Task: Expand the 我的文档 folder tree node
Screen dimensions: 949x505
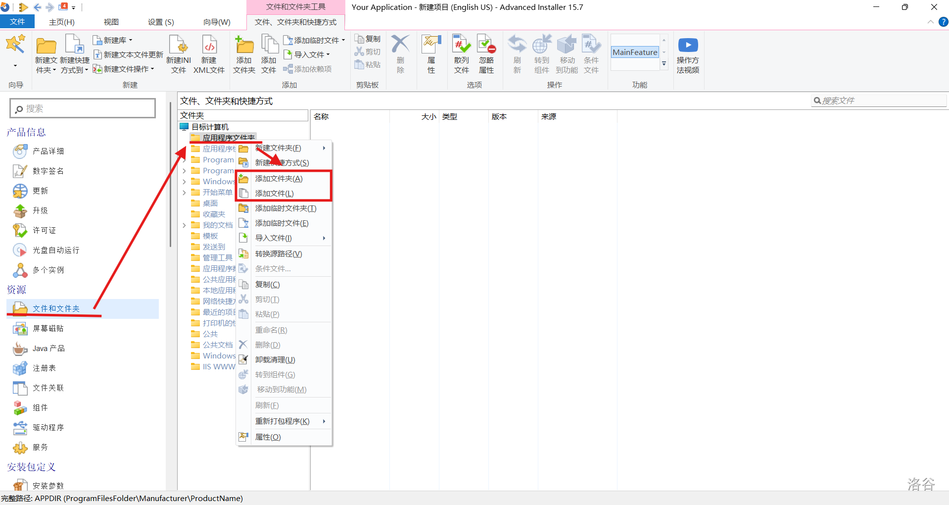Action: pos(184,225)
